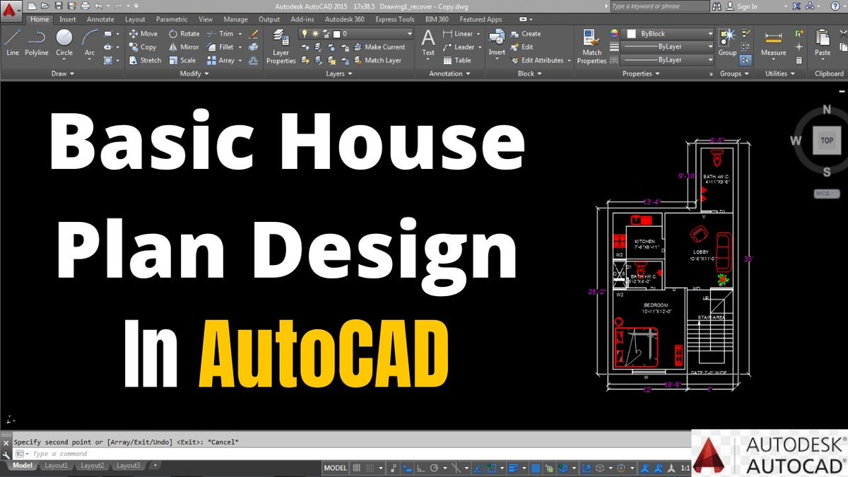Toggle the group selection on/off icon
The width and height of the screenshot is (848, 477).
point(747,60)
